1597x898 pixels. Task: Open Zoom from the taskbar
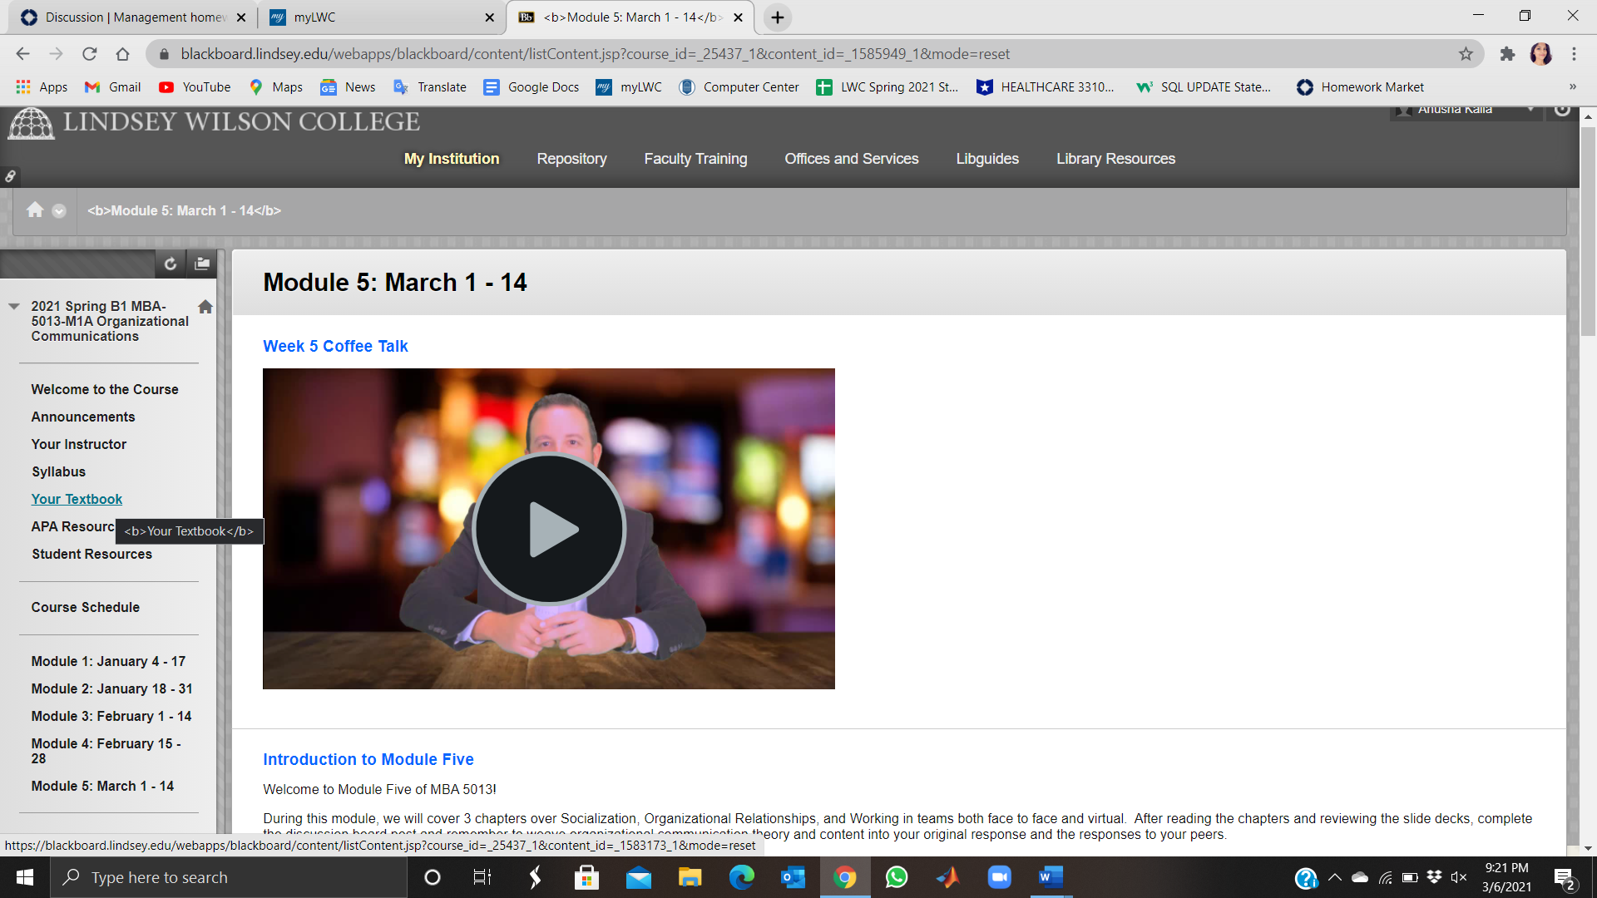999,877
